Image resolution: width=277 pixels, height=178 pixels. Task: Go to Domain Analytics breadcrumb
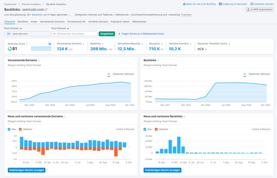pyautogui.click(x=31, y=4)
